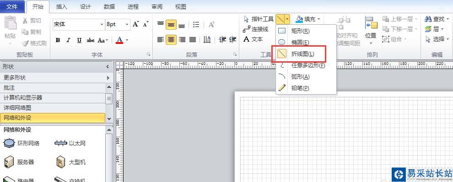This screenshot has height=182, width=453.
Task: Toggle center horizontal alignment
Action: click(x=171, y=39)
